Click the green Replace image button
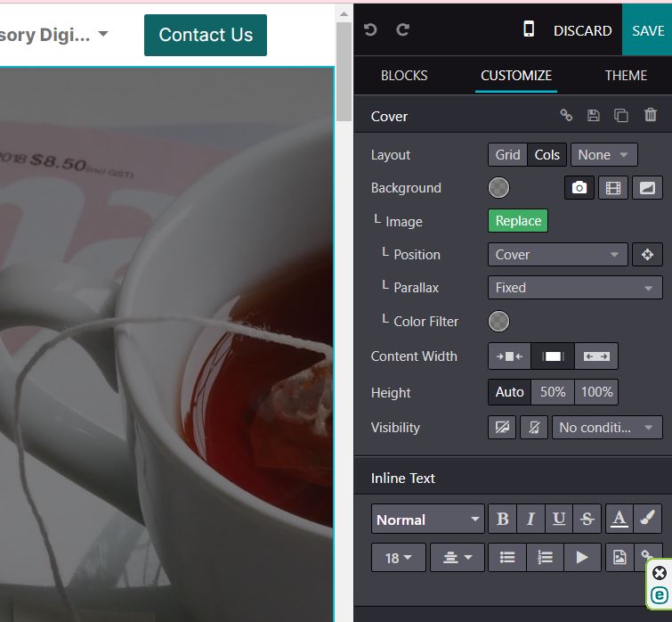 pyautogui.click(x=518, y=221)
